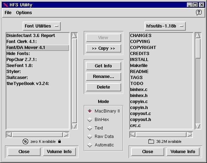The width and height of the screenshot is (207, 163).
Task: Click the X logo in the title bar
Action: pyautogui.click(x=6, y=5)
